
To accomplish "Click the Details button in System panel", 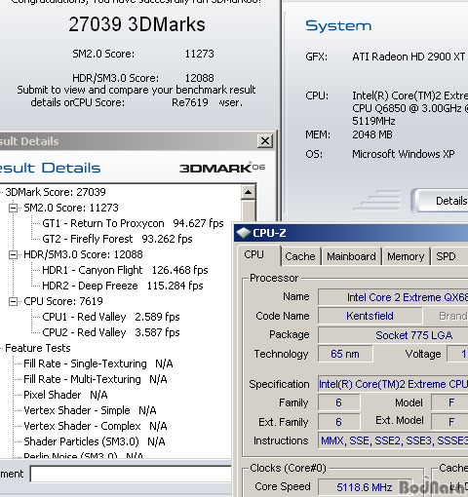I will point(441,201).
